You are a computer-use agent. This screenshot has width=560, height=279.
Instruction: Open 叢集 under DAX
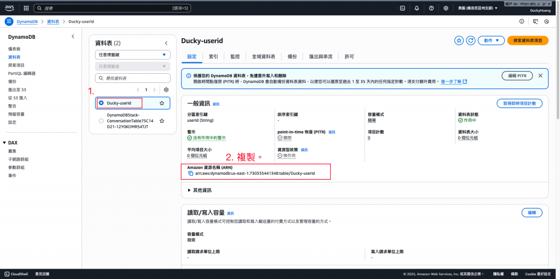[12, 151]
